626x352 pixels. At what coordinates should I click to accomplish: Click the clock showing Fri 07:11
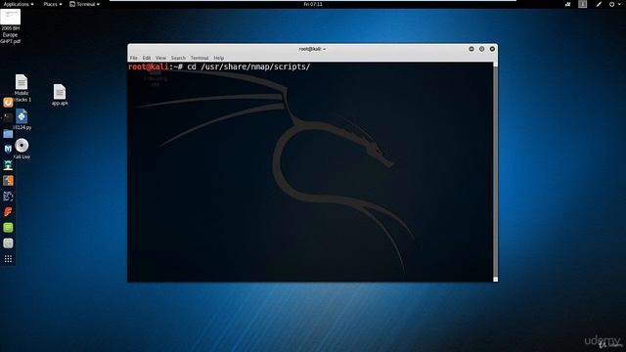(x=313, y=4)
